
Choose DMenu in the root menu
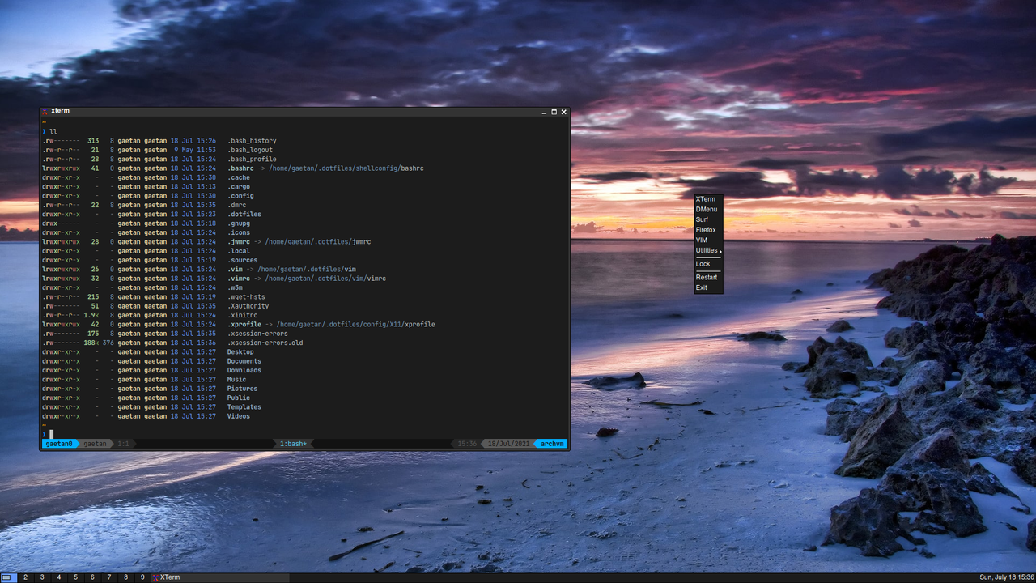pyautogui.click(x=708, y=210)
